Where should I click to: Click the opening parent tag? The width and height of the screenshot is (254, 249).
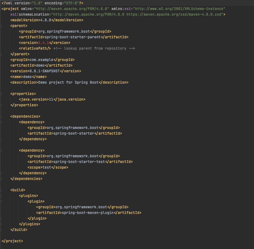[19, 26]
